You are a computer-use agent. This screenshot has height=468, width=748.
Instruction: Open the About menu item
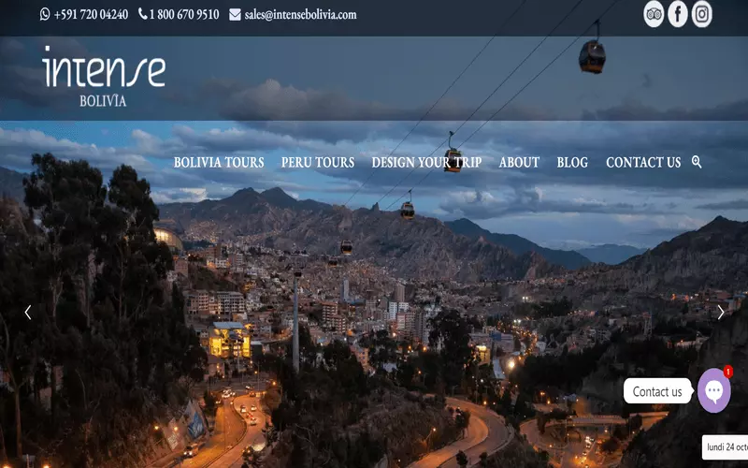tap(519, 163)
